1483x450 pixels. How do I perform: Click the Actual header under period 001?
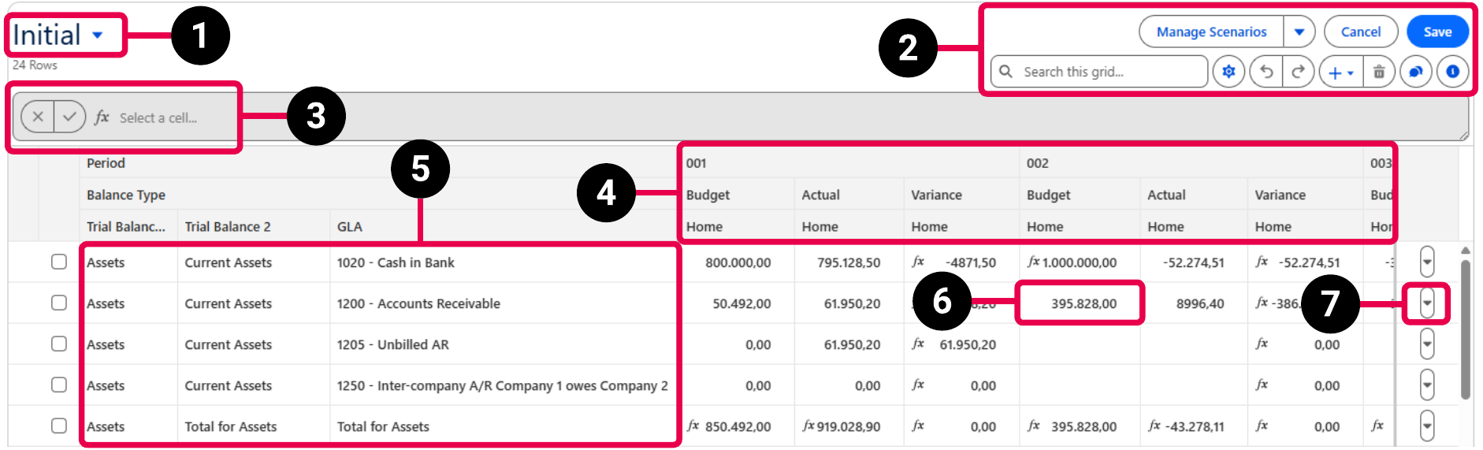pos(849,195)
